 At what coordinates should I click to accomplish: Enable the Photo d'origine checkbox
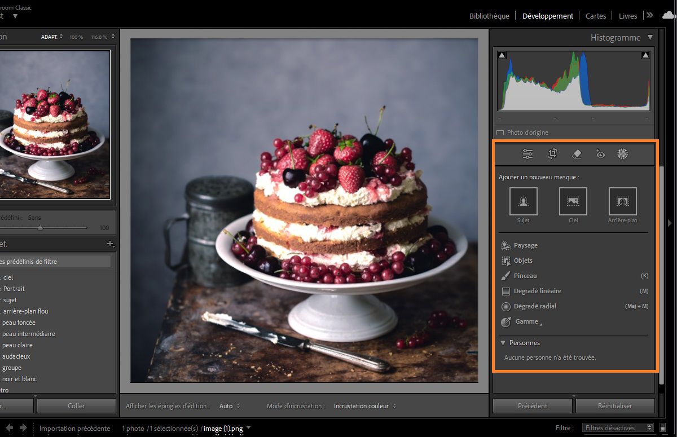500,133
